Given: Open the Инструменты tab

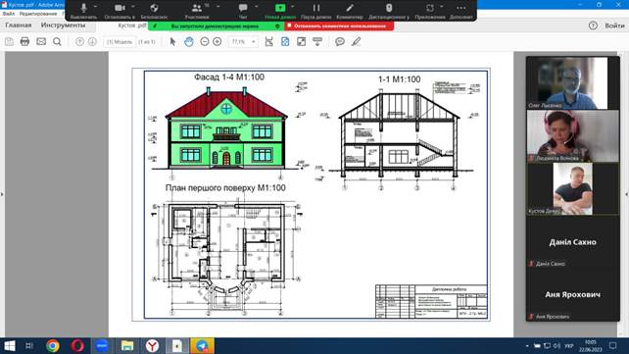Looking at the screenshot, I should pos(63,25).
